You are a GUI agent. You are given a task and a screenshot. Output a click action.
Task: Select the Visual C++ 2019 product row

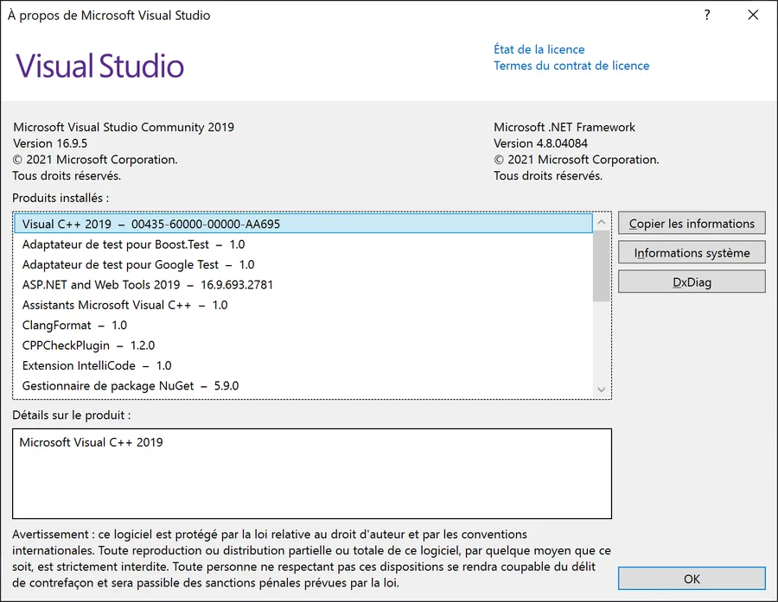tap(303, 224)
